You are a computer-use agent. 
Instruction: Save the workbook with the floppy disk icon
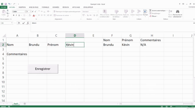[x=6, y=4]
